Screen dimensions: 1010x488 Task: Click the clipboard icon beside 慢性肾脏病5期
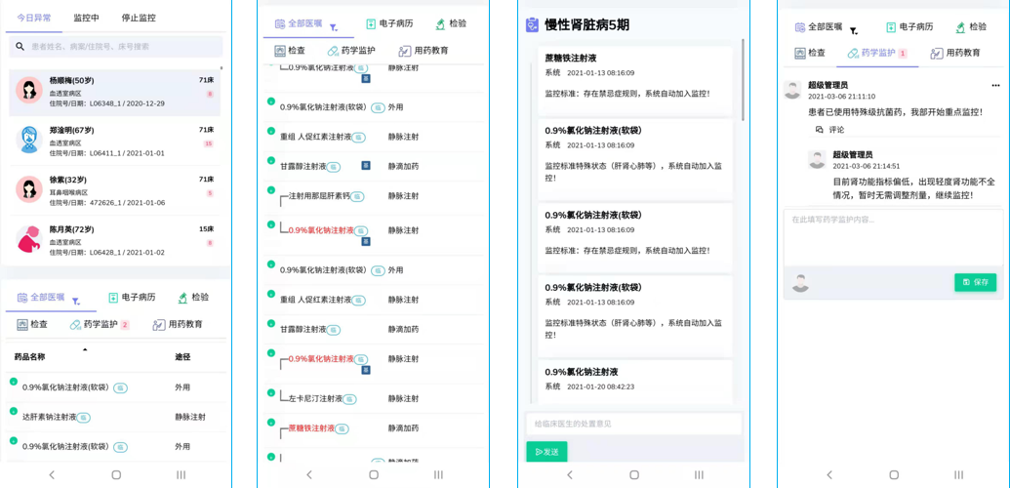coord(532,25)
